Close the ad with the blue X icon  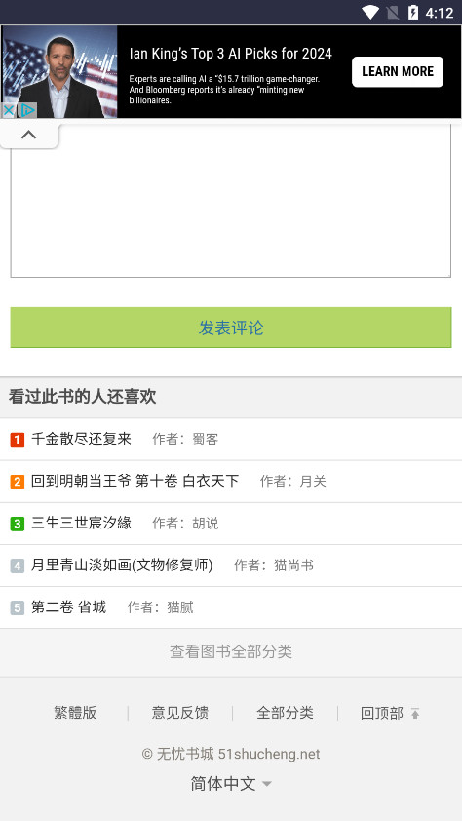[x=9, y=111]
